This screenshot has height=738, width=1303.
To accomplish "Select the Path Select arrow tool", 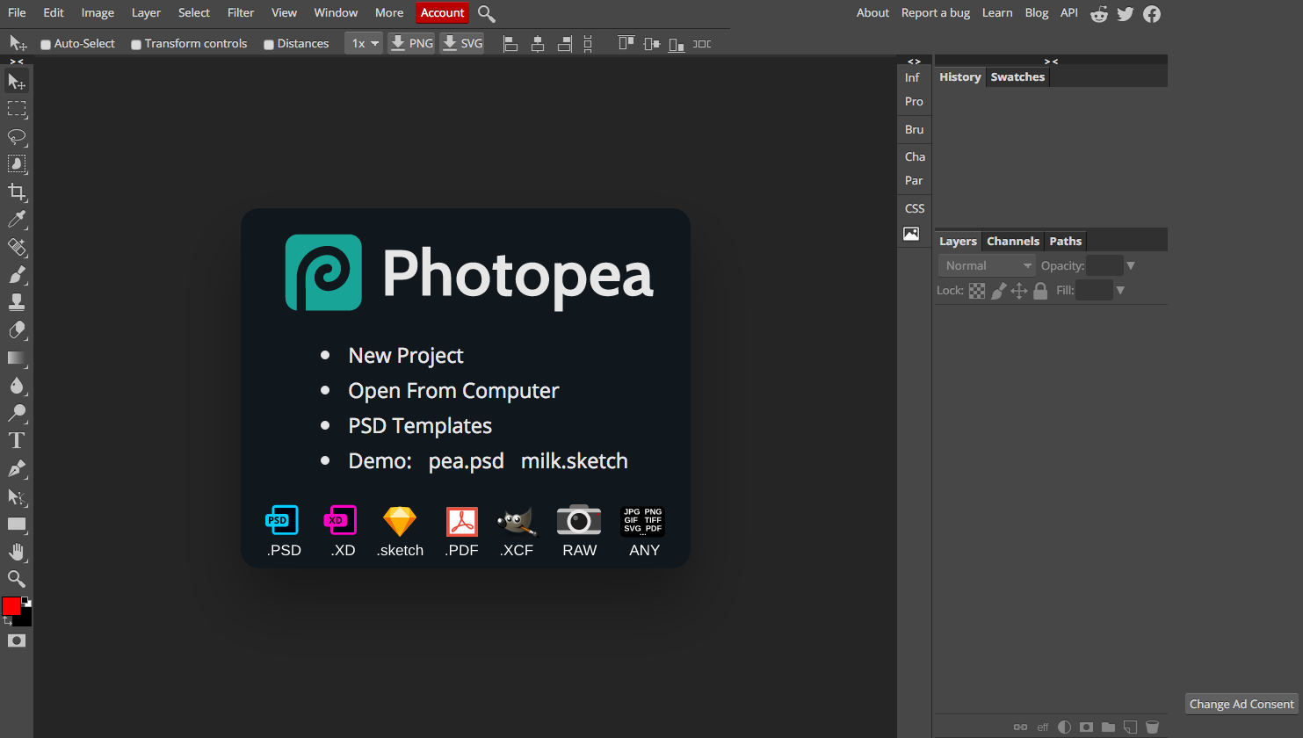I will click(17, 496).
